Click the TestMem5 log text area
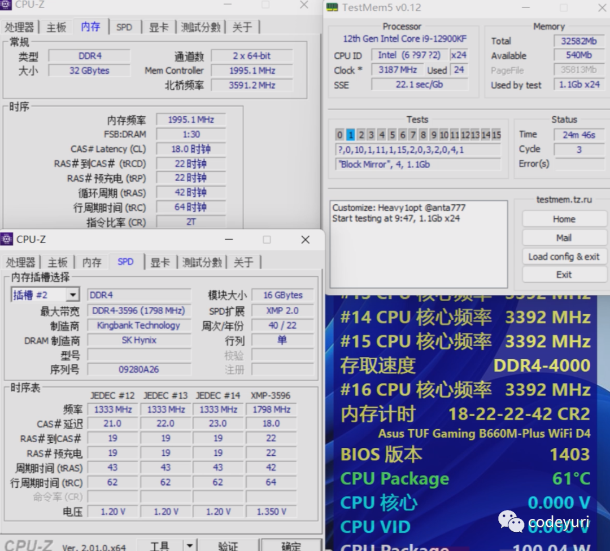This screenshot has height=551, width=610. (419, 244)
